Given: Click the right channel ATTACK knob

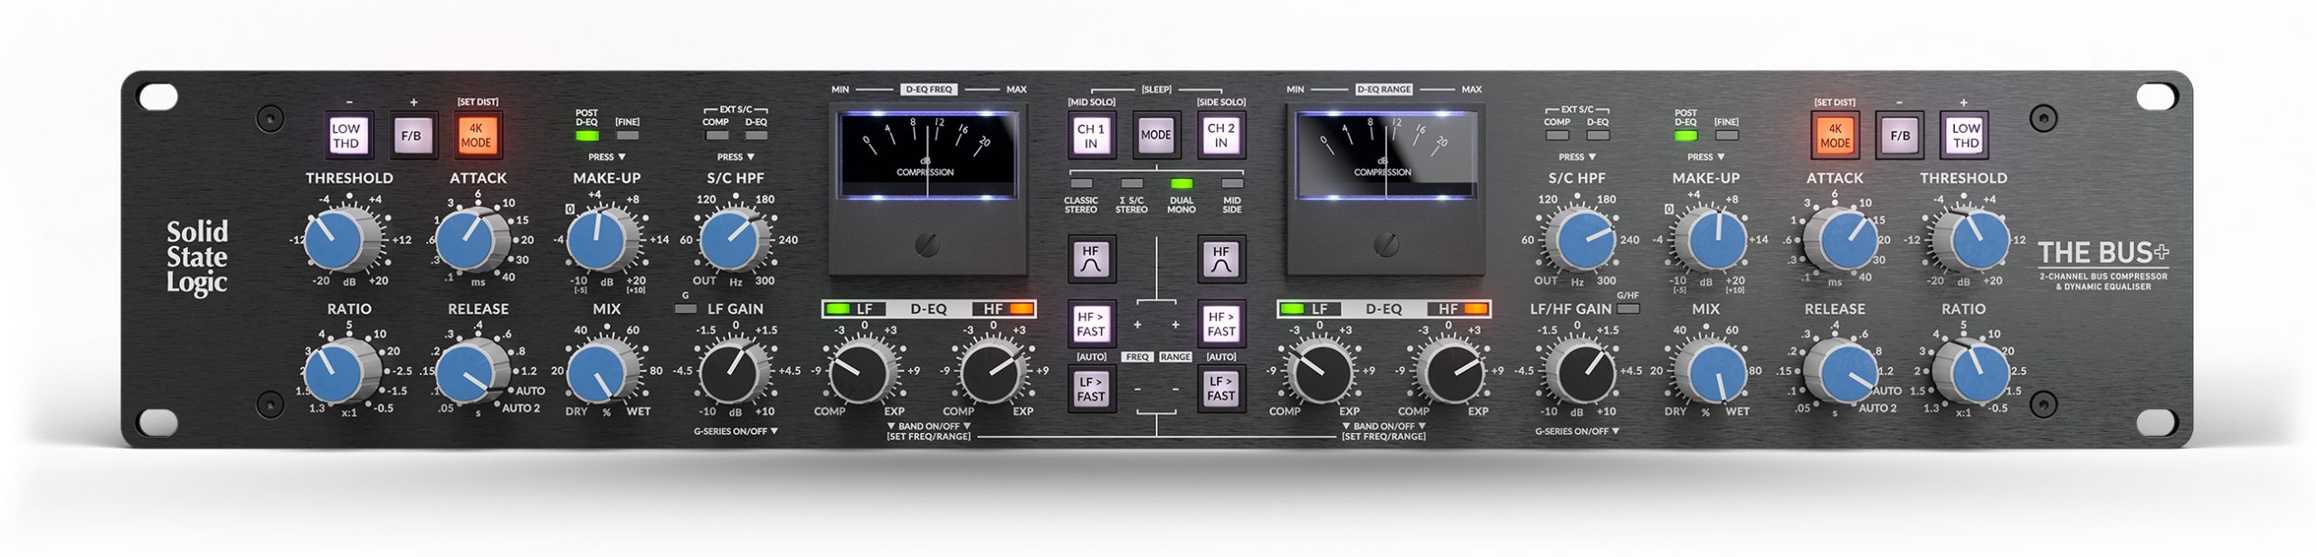Looking at the screenshot, I should click(x=1846, y=241).
